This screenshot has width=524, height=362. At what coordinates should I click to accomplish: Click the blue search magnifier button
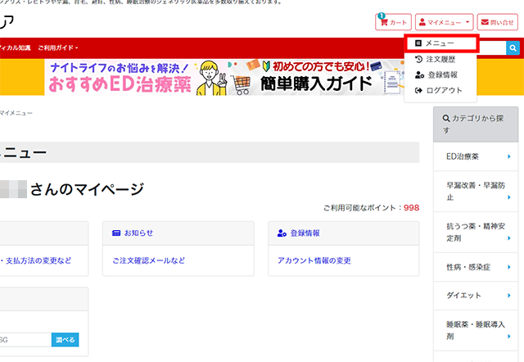tap(513, 48)
